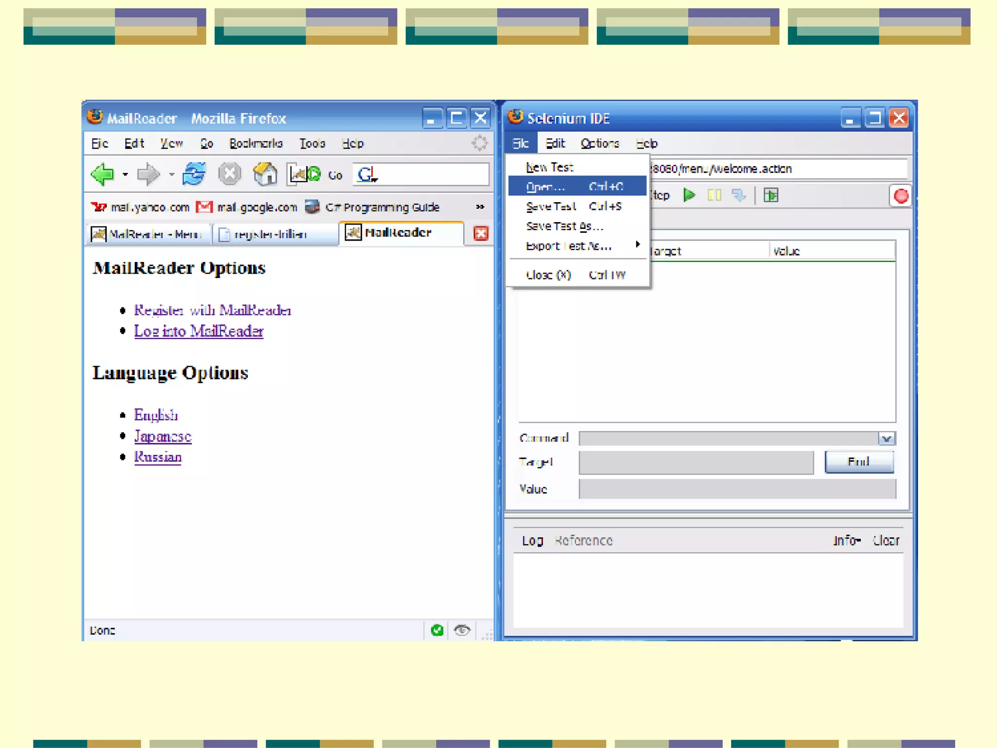
Task: Toggle the red Record button
Action: click(x=901, y=196)
